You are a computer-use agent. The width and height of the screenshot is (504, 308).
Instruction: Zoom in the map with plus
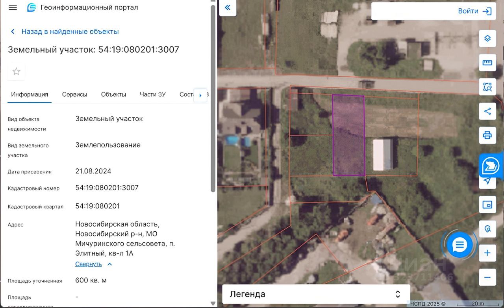[487, 253]
